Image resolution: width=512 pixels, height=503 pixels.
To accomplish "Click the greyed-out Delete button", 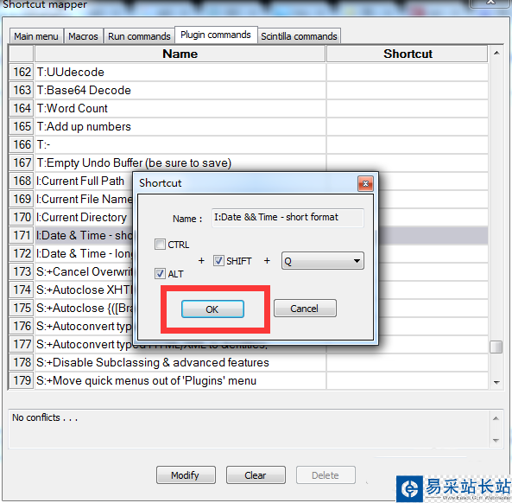I will (x=326, y=474).
